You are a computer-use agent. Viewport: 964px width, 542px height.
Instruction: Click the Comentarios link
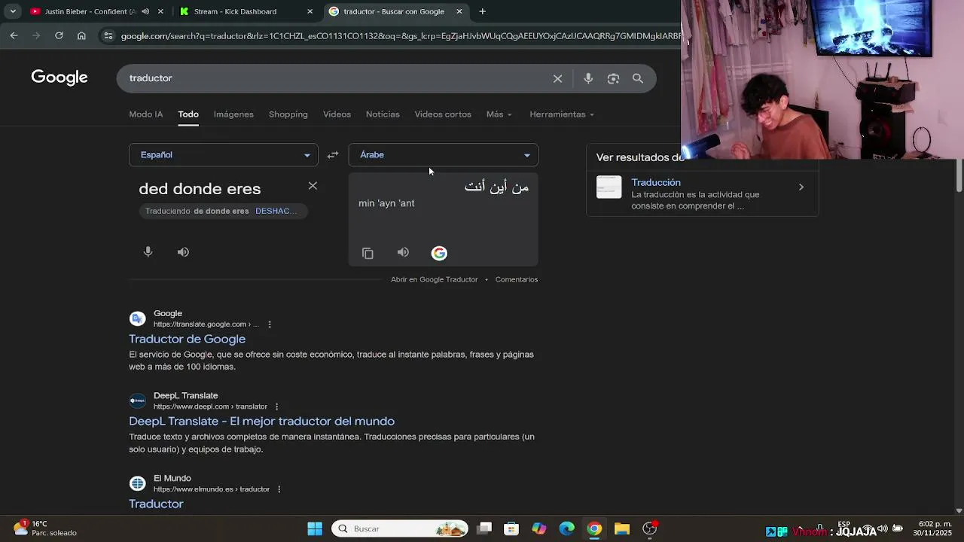click(517, 279)
